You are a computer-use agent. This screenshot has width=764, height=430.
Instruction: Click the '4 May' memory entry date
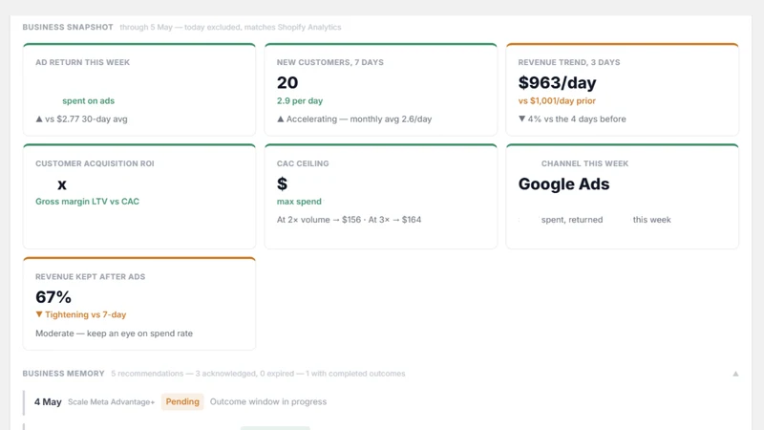coord(48,401)
